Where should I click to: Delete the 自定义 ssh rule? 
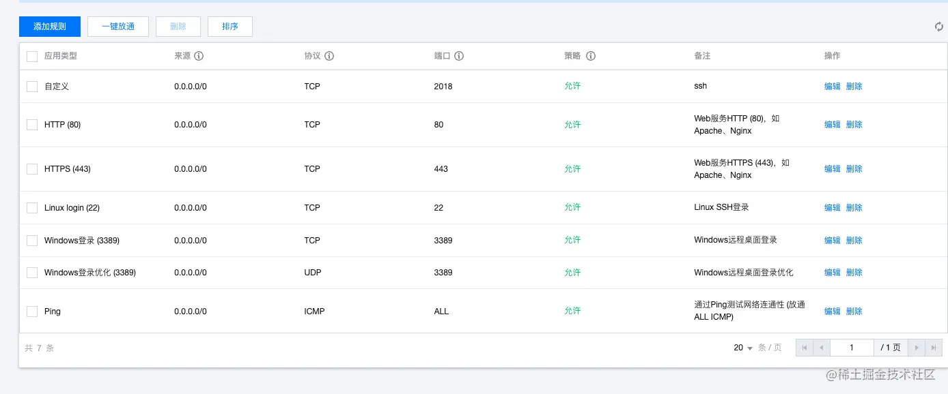tap(854, 87)
